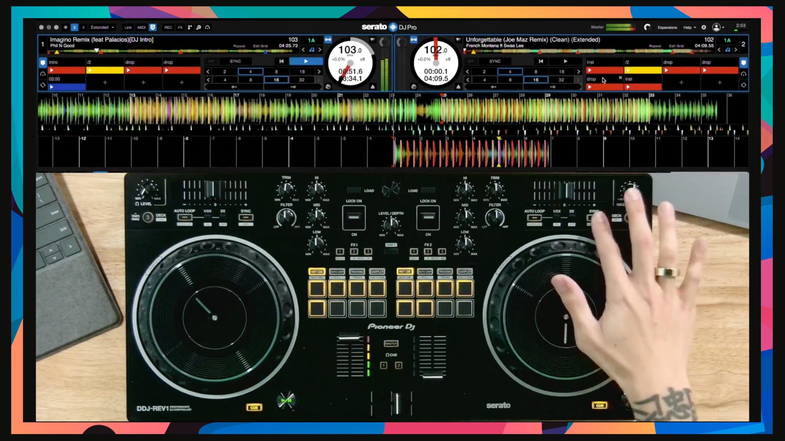The image size is (785, 441).
Task: Switch to 4-deck view
Action: (x=83, y=27)
